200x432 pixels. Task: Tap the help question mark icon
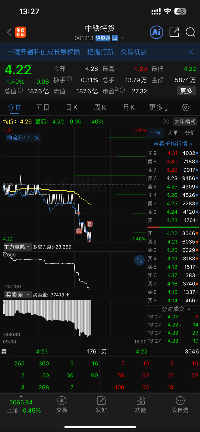[x=166, y=121]
